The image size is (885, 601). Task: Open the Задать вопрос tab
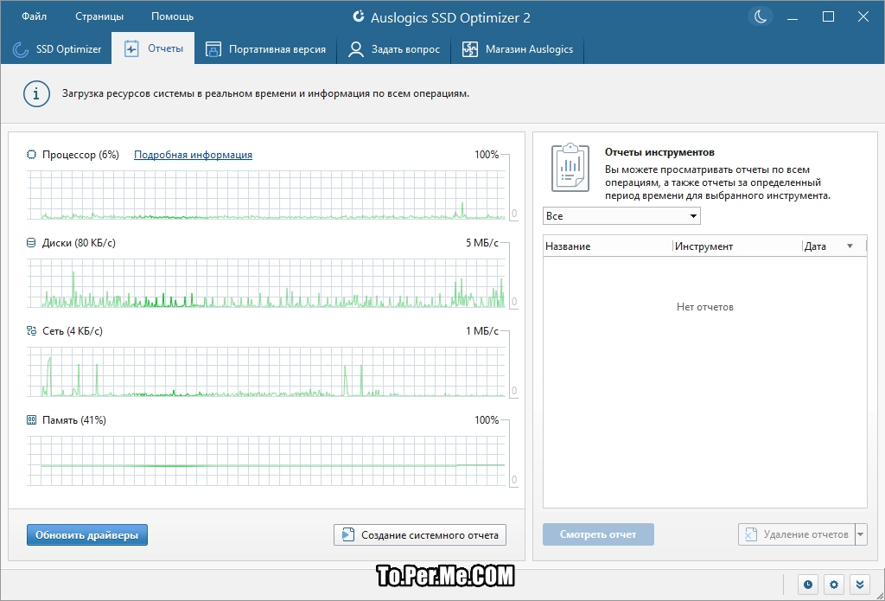point(393,49)
